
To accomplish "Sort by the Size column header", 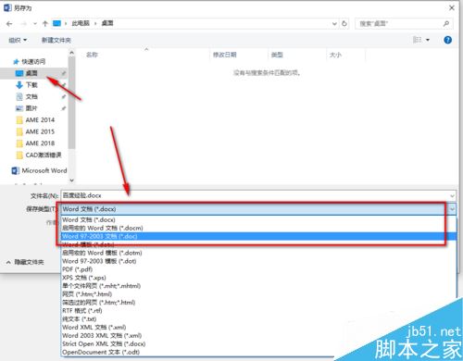I will pyautogui.click(x=335, y=55).
